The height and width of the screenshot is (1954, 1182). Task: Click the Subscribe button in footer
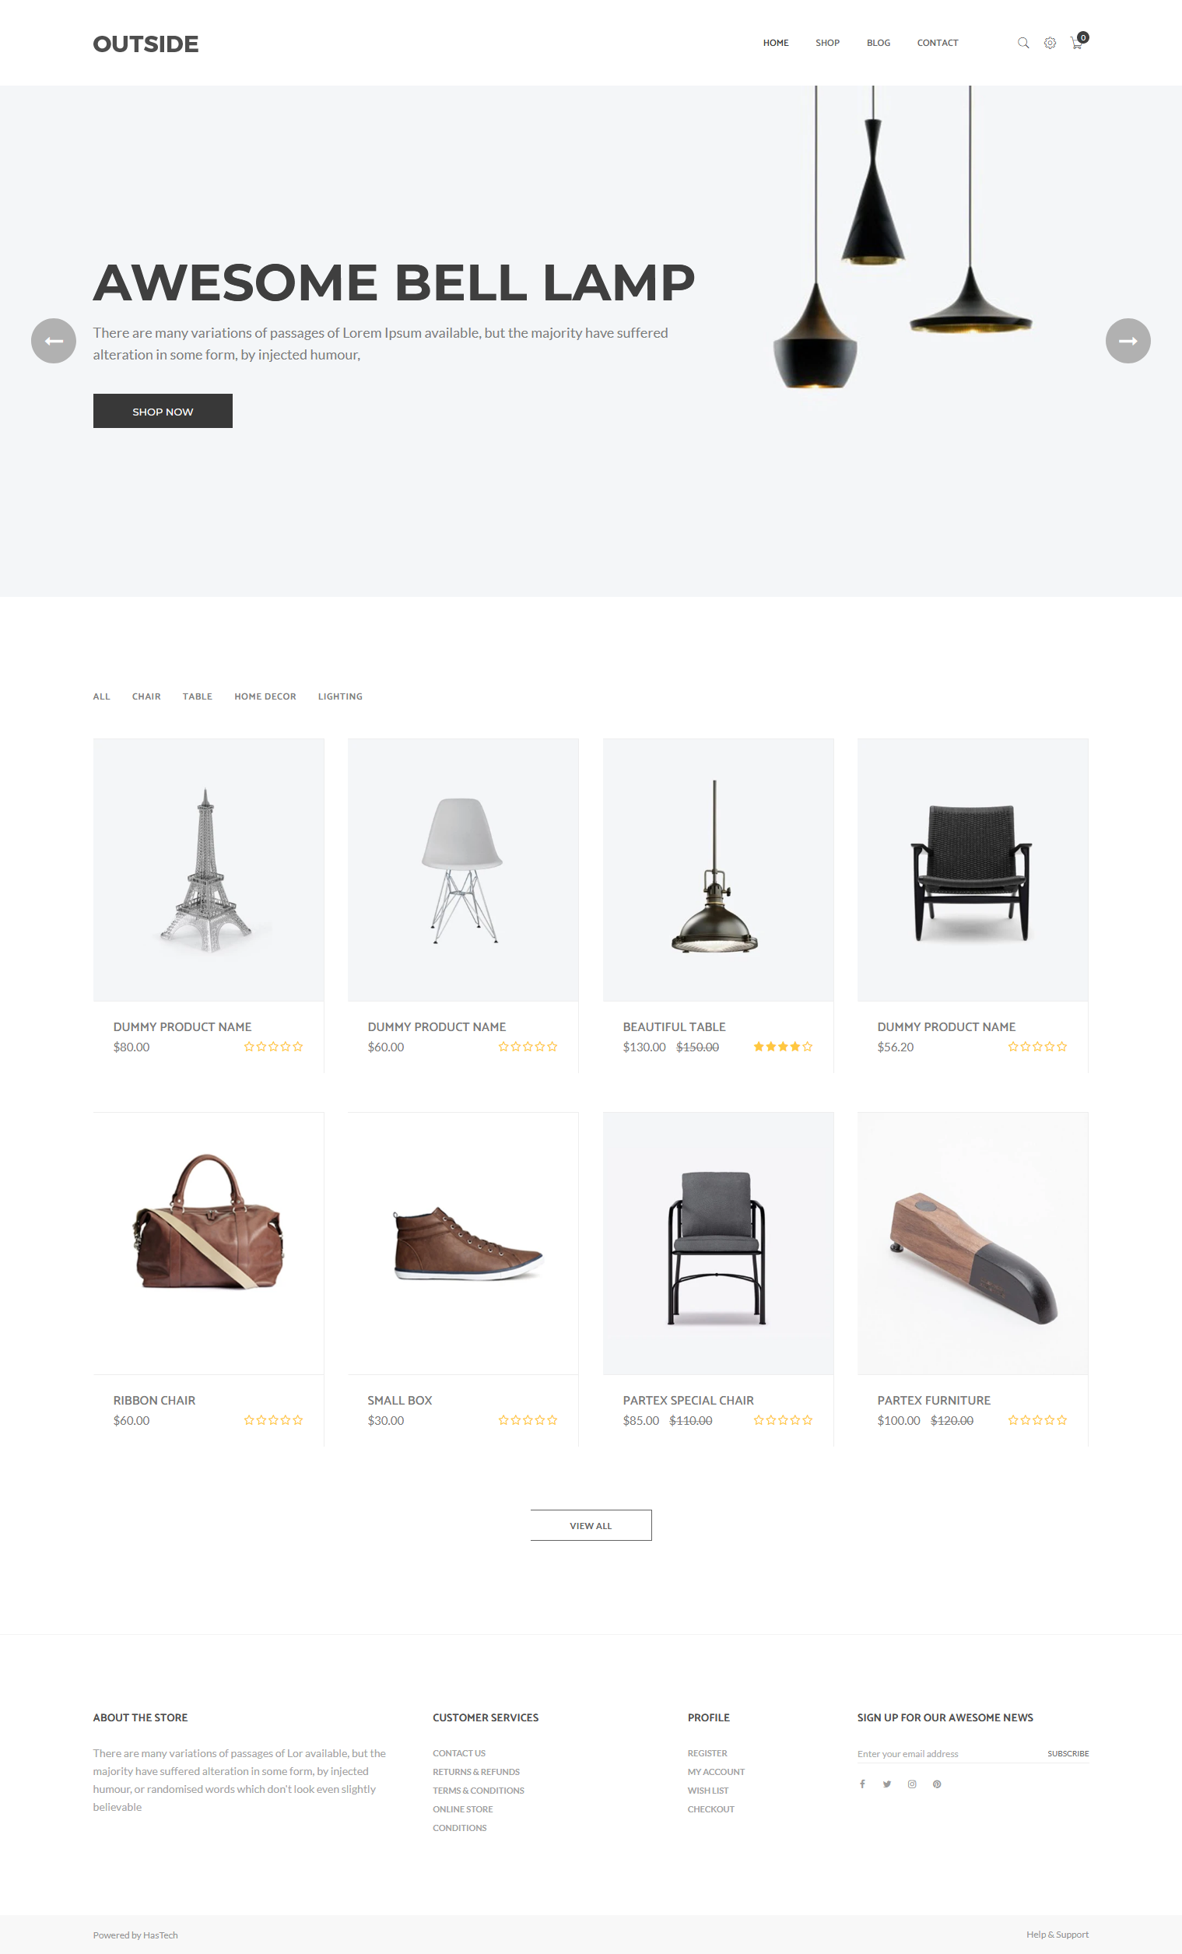tap(1068, 1753)
